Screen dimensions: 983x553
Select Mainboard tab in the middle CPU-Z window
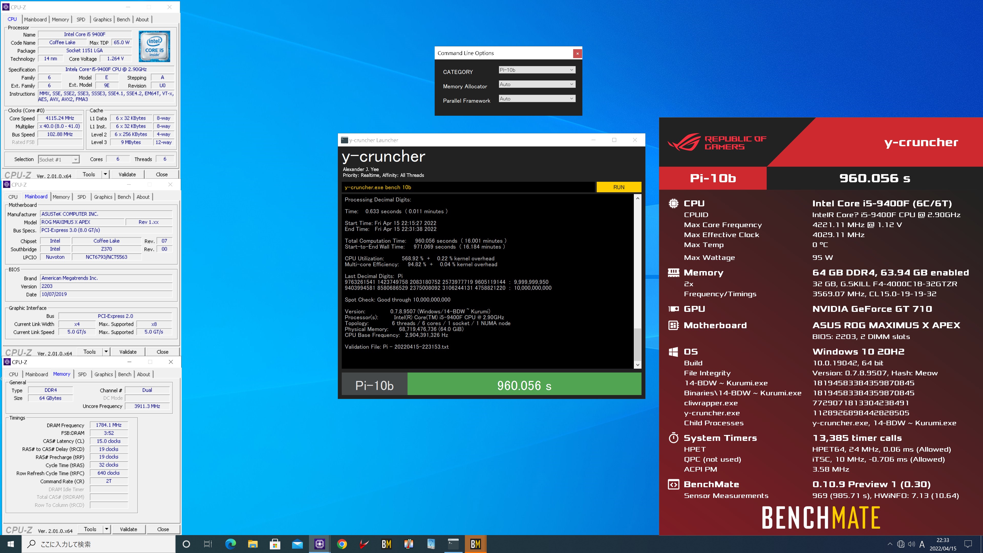(x=36, y=197)
